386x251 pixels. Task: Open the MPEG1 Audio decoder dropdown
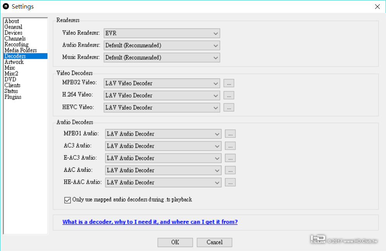[x=163, y=134]
